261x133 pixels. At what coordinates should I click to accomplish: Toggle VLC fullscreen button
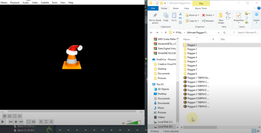[29, 122]
